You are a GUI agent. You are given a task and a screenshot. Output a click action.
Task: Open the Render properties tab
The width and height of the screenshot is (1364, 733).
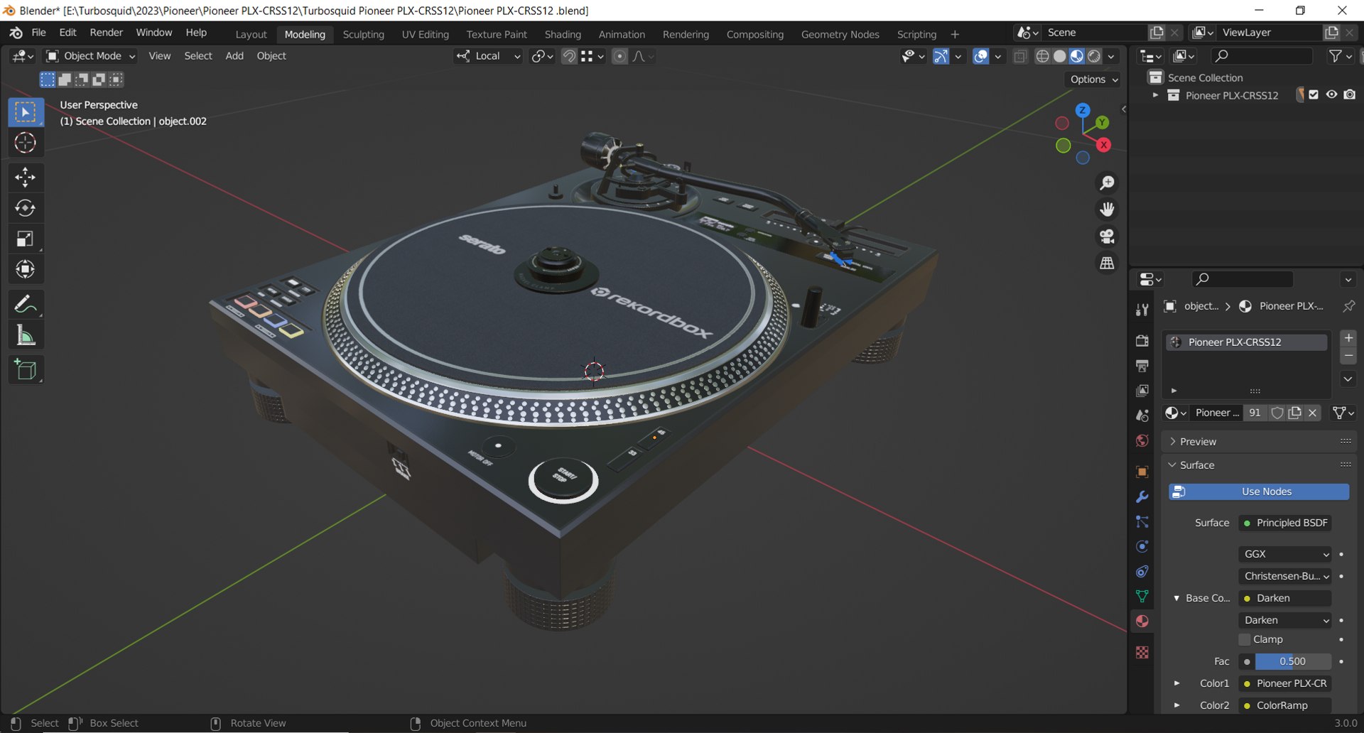1142,341
